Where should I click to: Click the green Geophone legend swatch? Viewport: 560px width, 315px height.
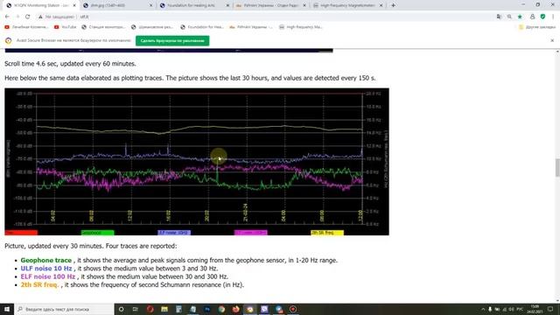click(97, 233)
